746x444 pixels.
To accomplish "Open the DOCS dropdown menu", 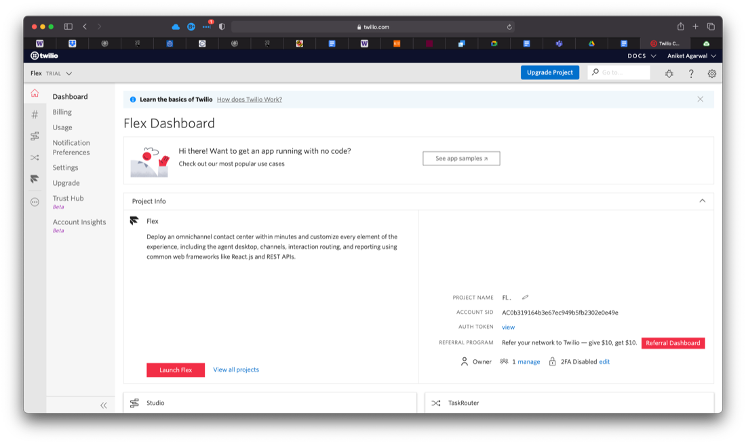I will click(x=642, y=56).
